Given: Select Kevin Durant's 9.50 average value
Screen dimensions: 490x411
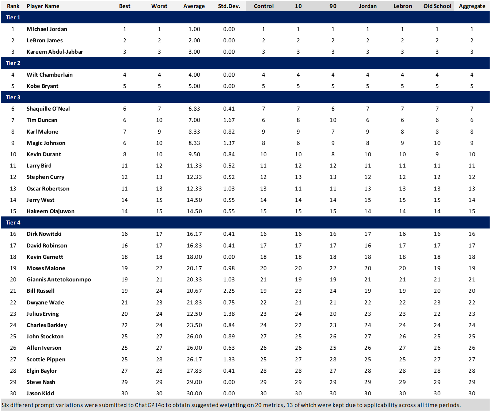Looking at the screenshot, I should pyautogui.click(x=194, y=154).
